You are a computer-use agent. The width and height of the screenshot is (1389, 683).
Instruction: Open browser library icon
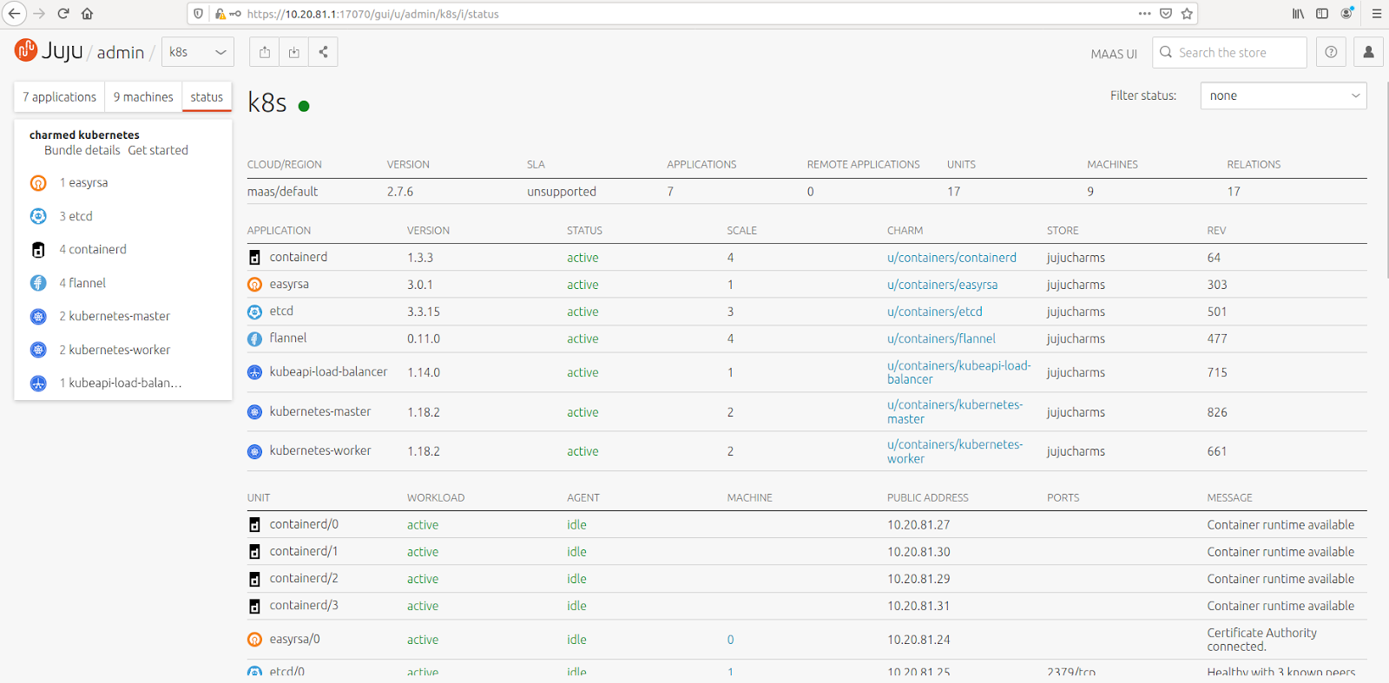pyautogui.click(x=1298, y=14)
